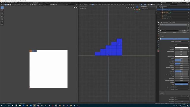Open the Object Data properties tab icon

coord(158,49)
